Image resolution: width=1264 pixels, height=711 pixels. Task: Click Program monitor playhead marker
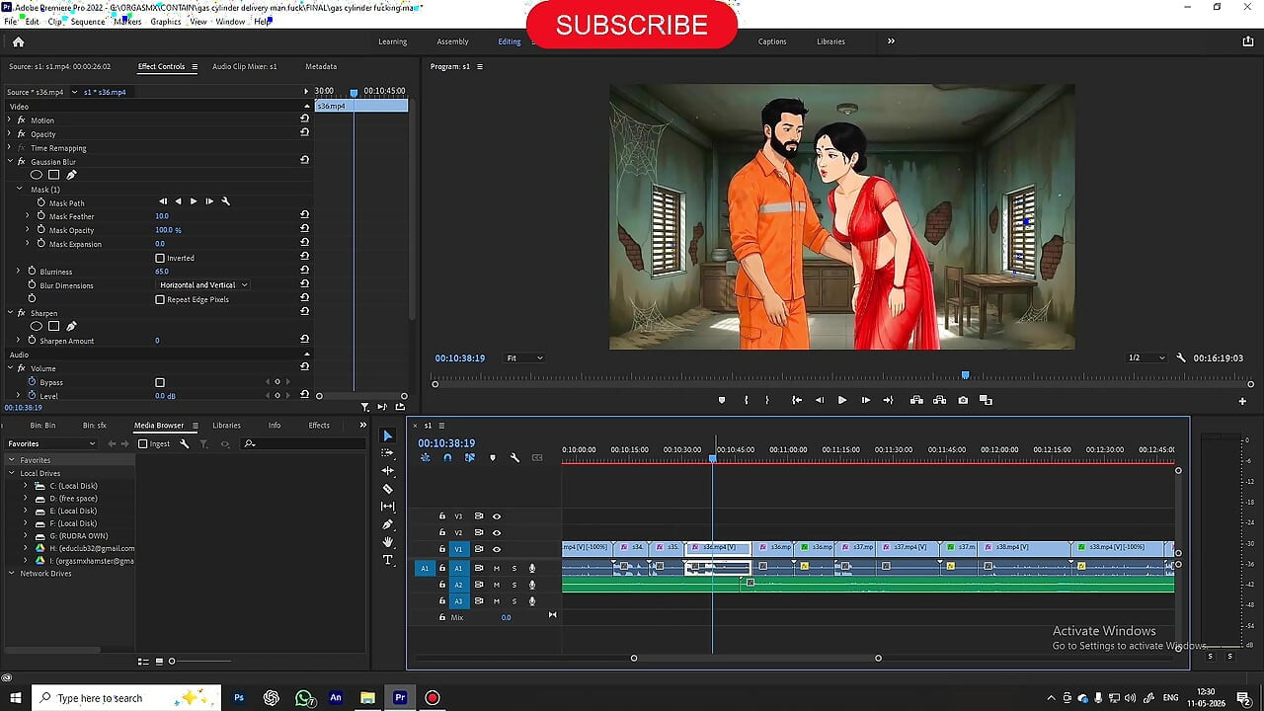(966, 375)
